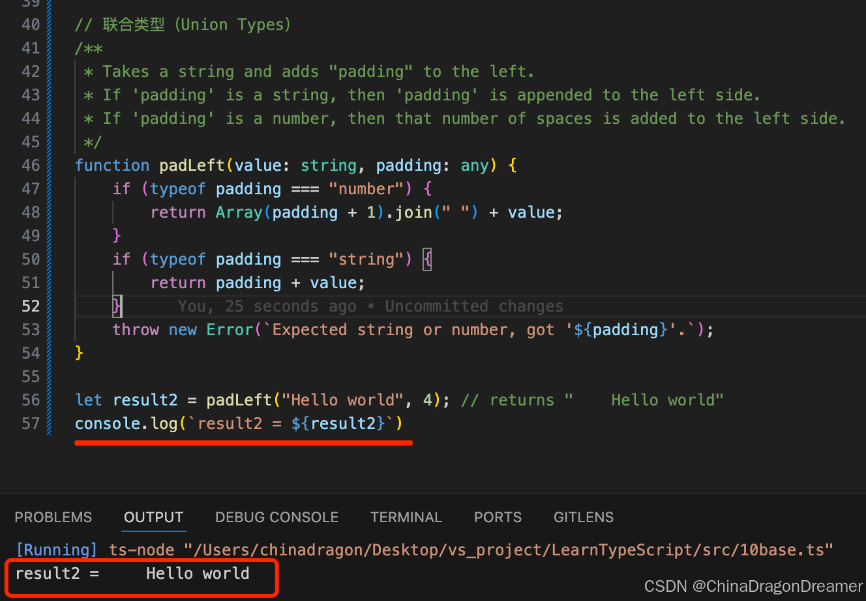This screenshot has height=601, width=866.
Task: Click the "string" literal on line 50
Action: tap(366, 259)
